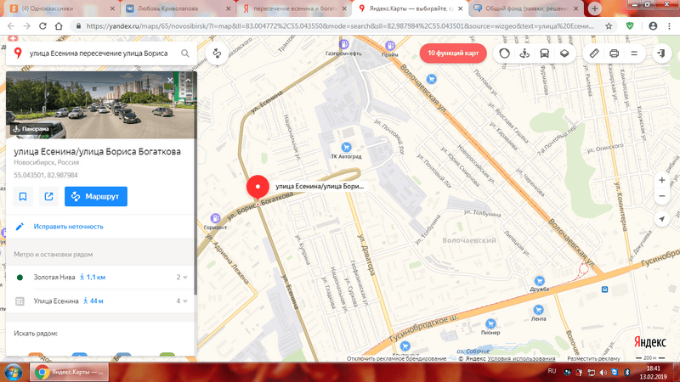Click the '10 функций карт' red button
This screenshot has width=680, height=382.
(453, 53)
